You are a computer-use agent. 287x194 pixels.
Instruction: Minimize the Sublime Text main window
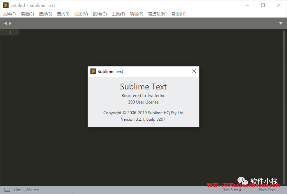(x=247, y=5)
